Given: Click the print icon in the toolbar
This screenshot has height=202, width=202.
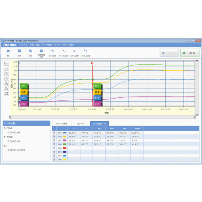Looking at the screenshot, I should tap(30, 51).
